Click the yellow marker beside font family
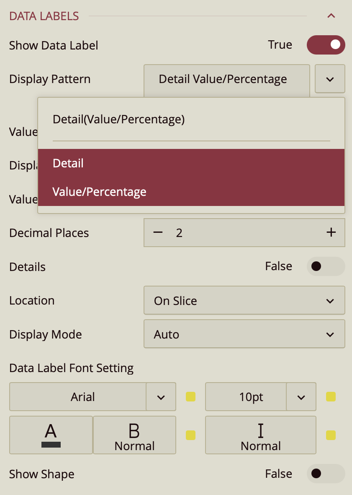The width and height of the screenshot is (352, 495). [190, 397]
